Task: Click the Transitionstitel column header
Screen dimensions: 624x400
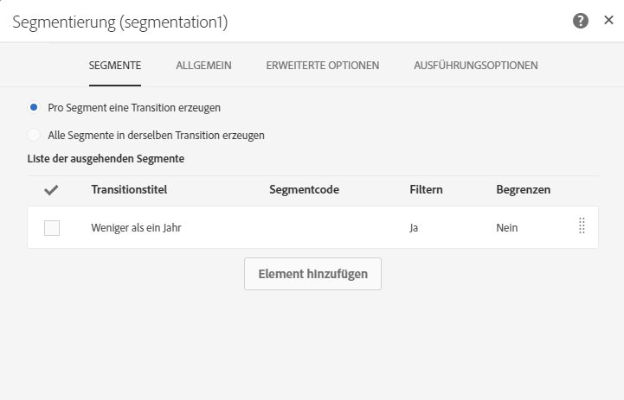Action: tap(129, 189)
